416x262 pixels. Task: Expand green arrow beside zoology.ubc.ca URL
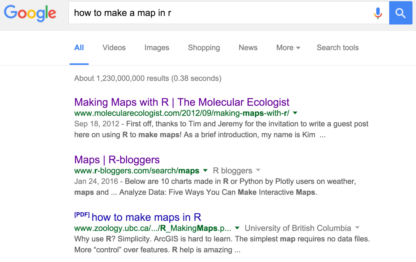tap(237, 228)
